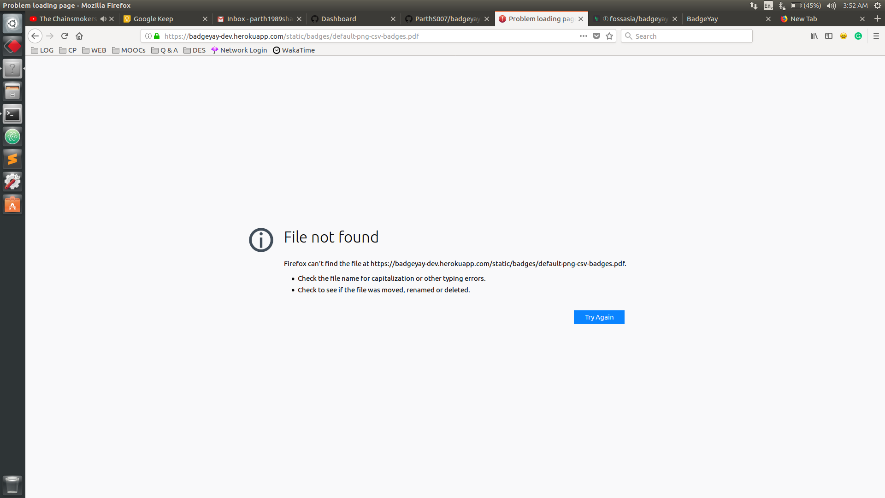Open the LOG bookmarks folder
The image size is (885, 498).
42,50
